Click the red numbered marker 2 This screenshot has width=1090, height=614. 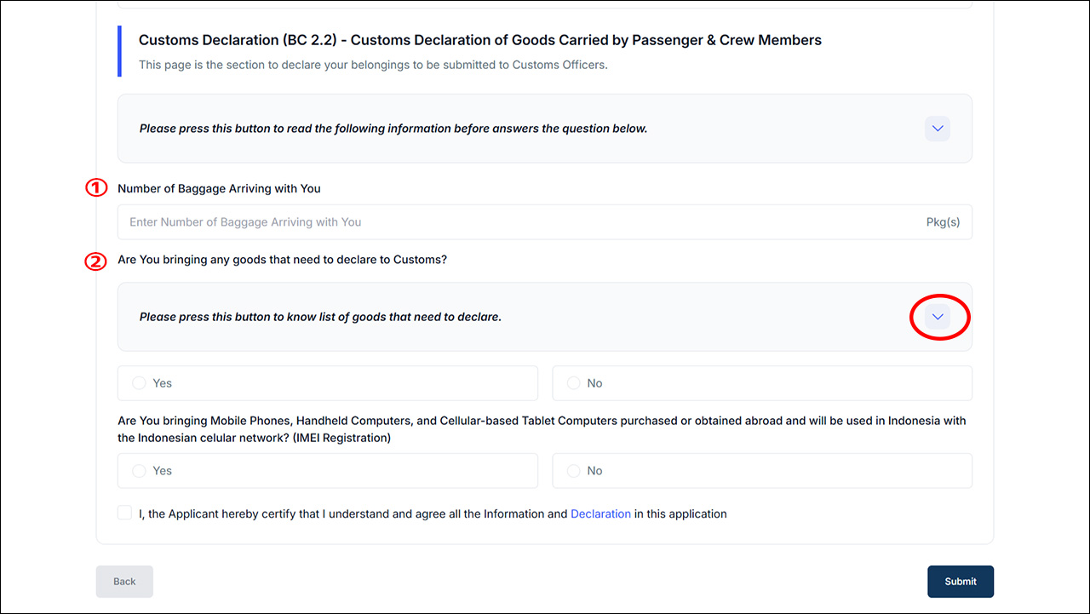(96, 261)
